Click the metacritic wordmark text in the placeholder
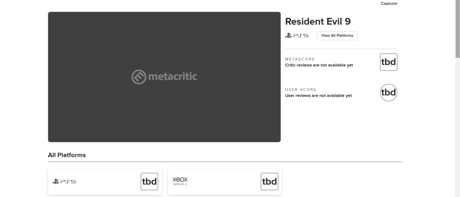 [173, 77]
